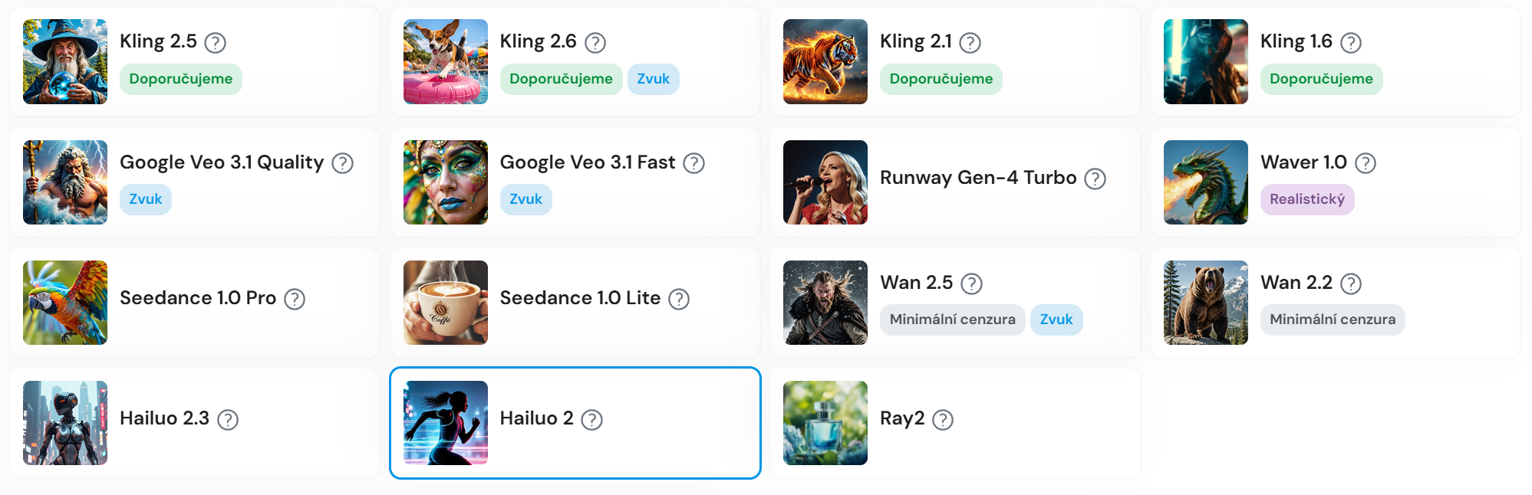Viewport: 1532px width, 495px height.
Task: Click the Minimální cenzura tag on Wan 2.2
Action: 1333,320
